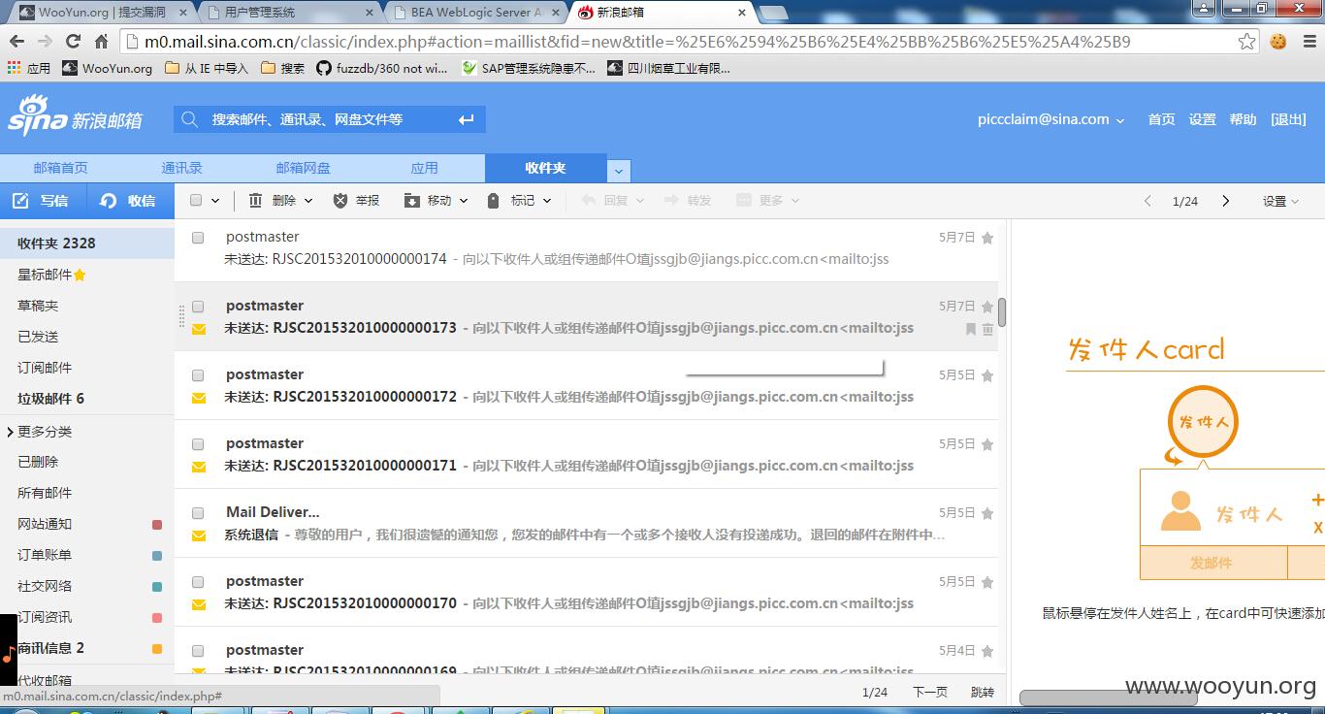
Task: Open select-all checkbox dropdown arrow
Action: [215, 201]
